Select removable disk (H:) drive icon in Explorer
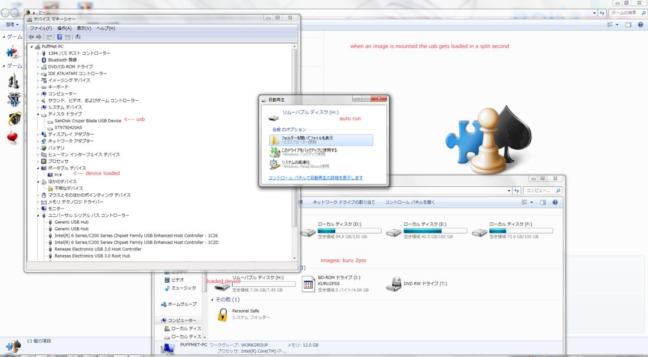The height and width of the screenshot is (357, 648). 220,283
